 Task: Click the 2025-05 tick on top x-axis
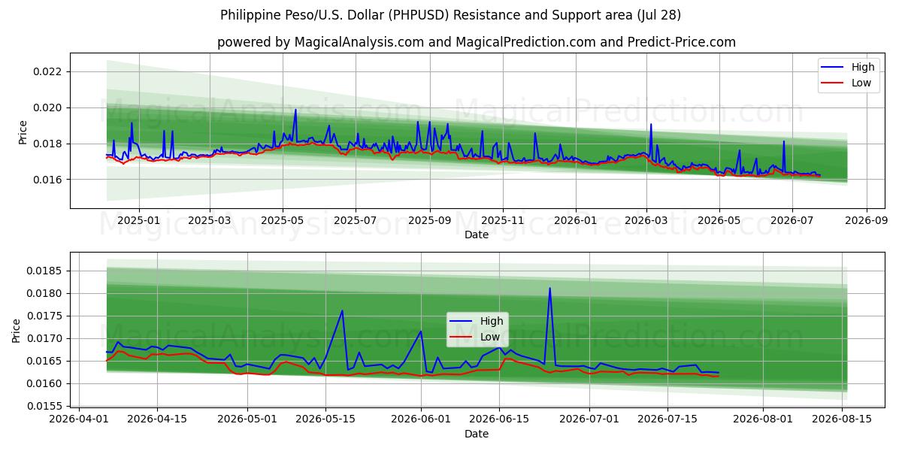282,221
